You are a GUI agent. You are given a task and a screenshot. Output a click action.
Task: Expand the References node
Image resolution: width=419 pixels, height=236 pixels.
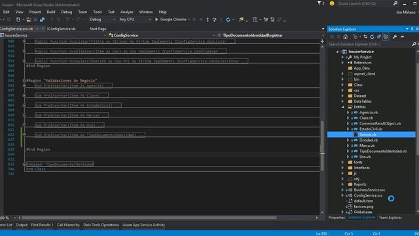(x=342, y=63)
